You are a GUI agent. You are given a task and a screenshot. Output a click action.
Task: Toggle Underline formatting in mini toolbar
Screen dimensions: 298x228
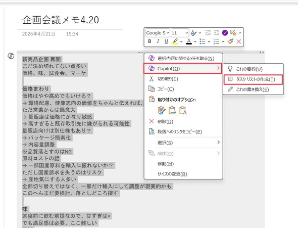coord(166,41)
